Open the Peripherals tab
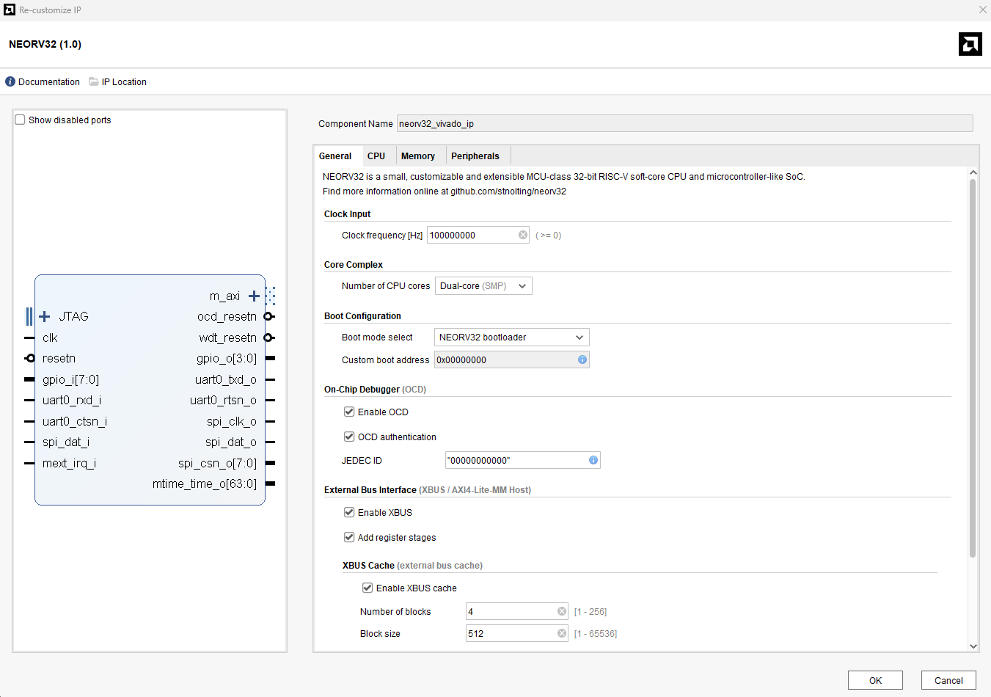The image size is (991, 697). [475, 156]
